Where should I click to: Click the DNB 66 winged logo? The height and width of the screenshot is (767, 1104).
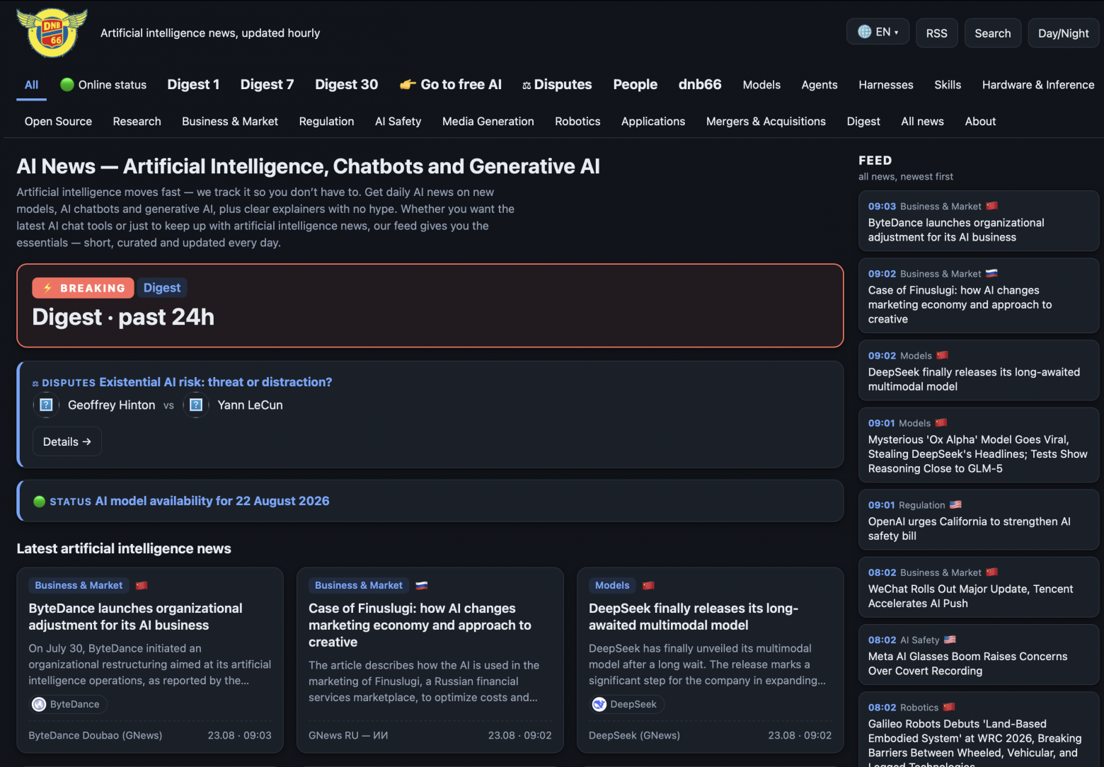[x=52, y=33]
